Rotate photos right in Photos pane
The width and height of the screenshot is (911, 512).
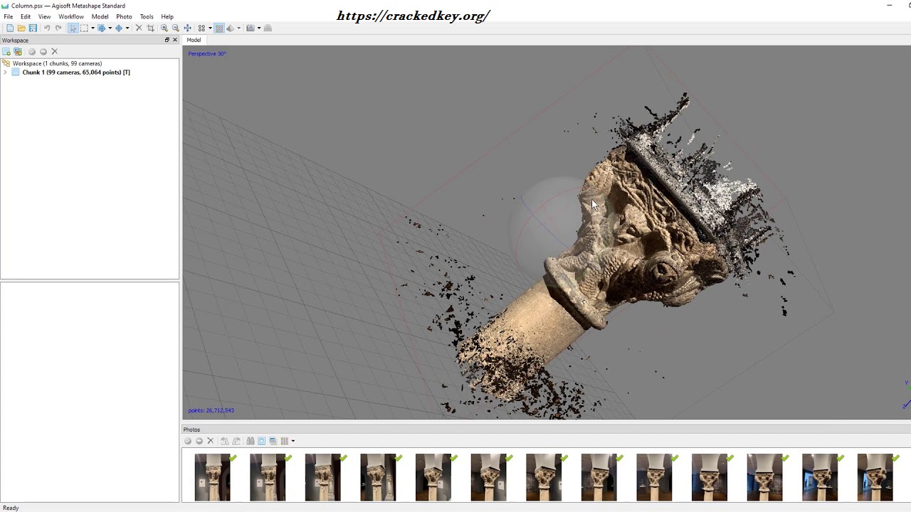tap(236, 441)
